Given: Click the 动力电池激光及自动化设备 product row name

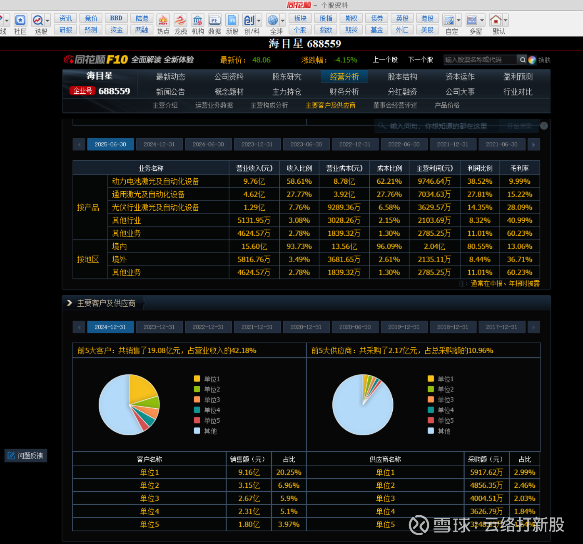Looking at the screenshot, I should 156,182.
